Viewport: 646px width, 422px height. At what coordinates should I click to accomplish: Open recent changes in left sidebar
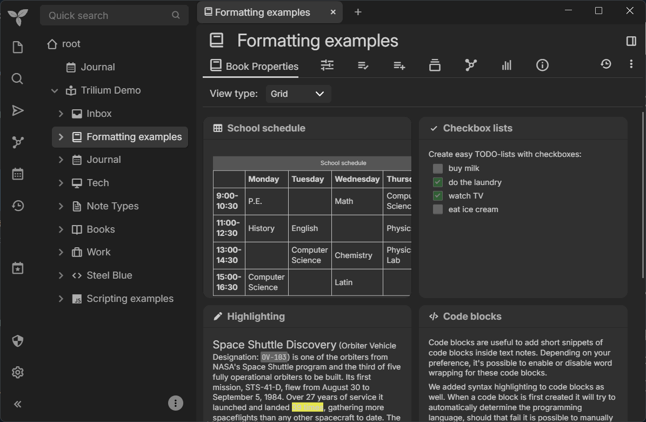tap(18, 206)
